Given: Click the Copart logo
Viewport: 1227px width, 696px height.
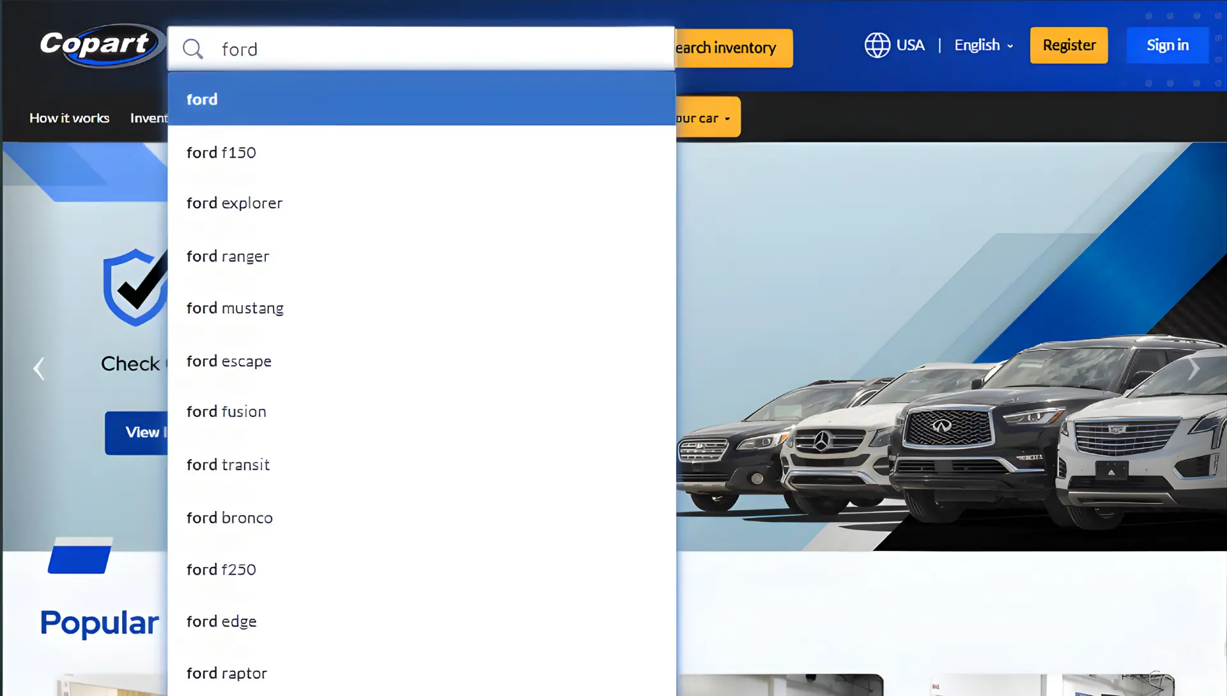Looking at the screenshot, I should [102, 45].
